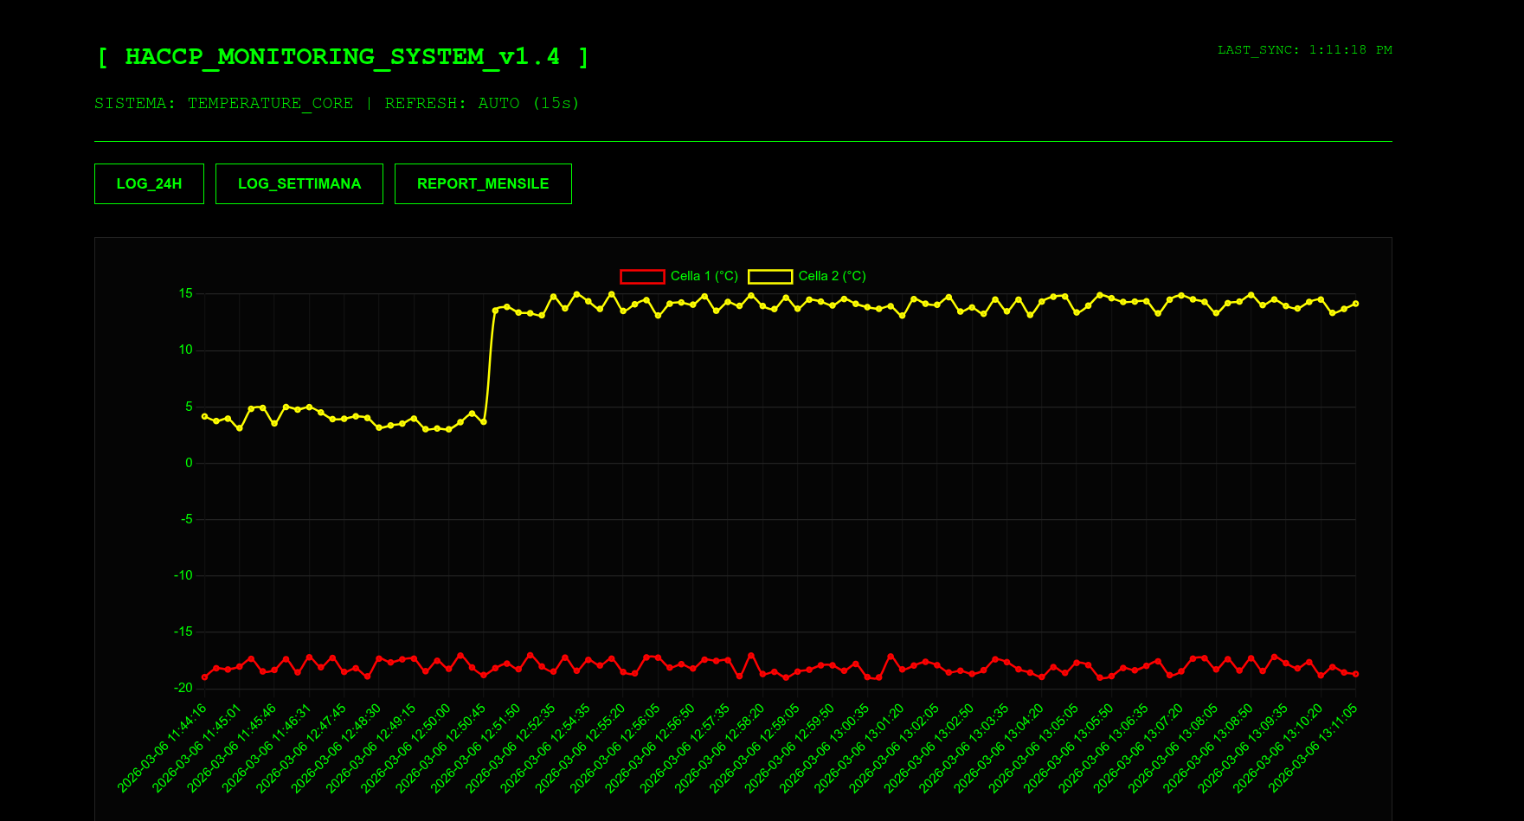The height and width of the screenshot is (821, 1524).
Task: Select the first red Cella 1 data point
Action: tap(204, 677)
